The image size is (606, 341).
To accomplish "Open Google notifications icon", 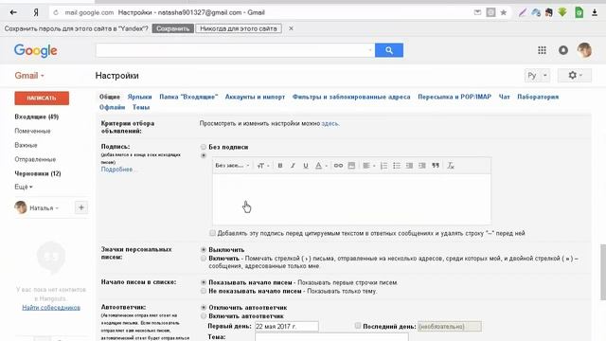I will (x=563, y=50).
